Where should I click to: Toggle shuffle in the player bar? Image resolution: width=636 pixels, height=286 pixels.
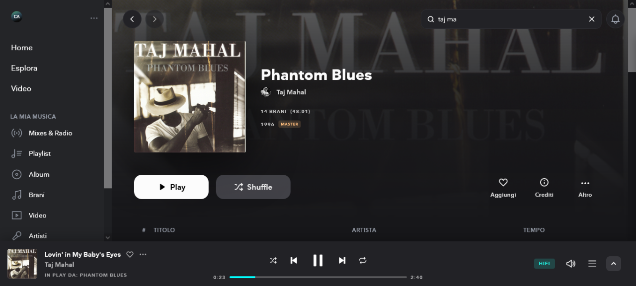[273, 260]
